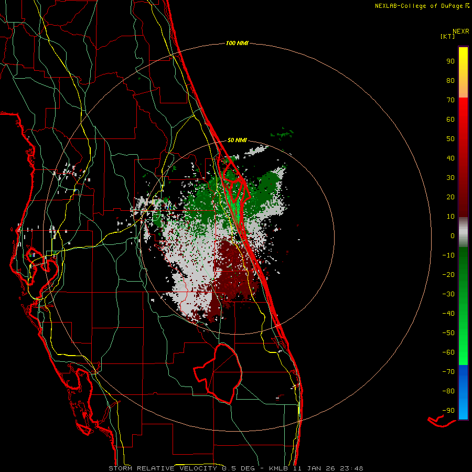Select the 100 NMI range ring label
This screenshot has width=472, height=472.
point(237,43)
